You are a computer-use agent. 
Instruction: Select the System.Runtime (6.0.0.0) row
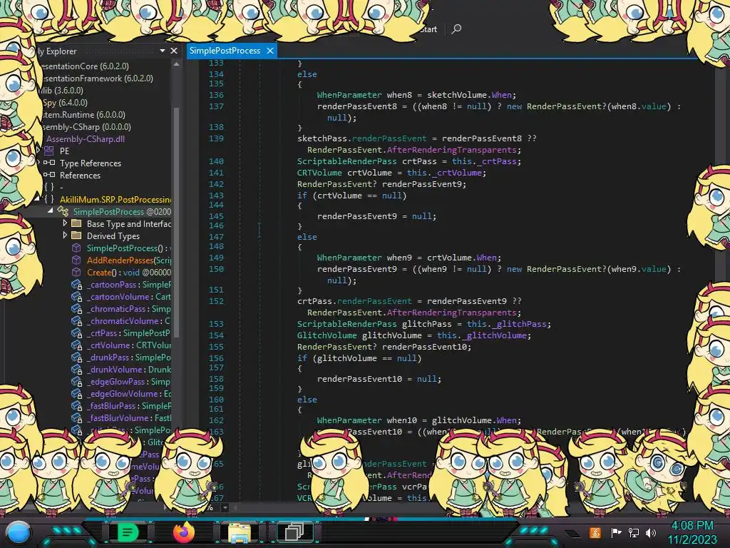pos(83,115)
